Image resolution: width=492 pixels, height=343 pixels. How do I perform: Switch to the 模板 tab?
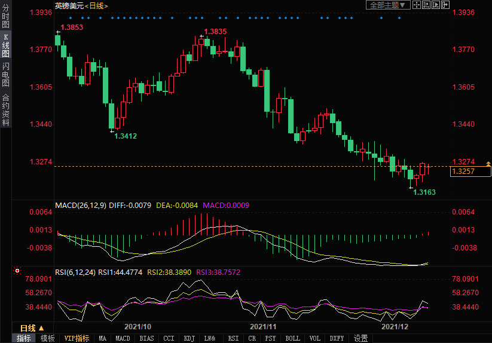tap(47, 338)
